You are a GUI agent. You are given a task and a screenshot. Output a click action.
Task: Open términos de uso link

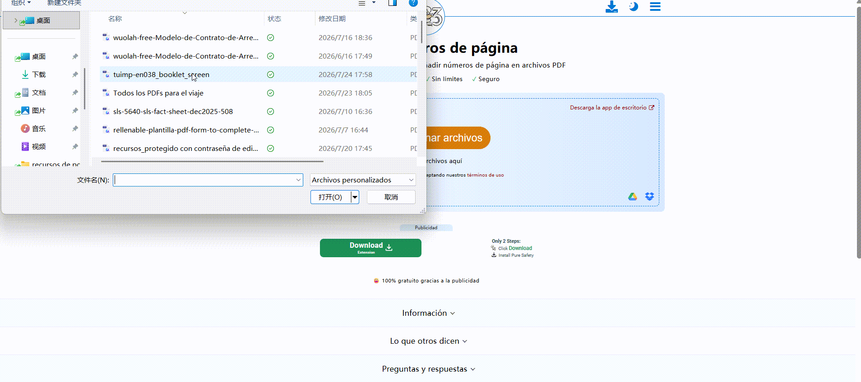(486, 175)
